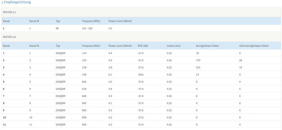Image resolution: width=282 pixels, height=130 pixels.
Task: Click power level 4.1 in channel 8 row
Action: tap(110, 103)
